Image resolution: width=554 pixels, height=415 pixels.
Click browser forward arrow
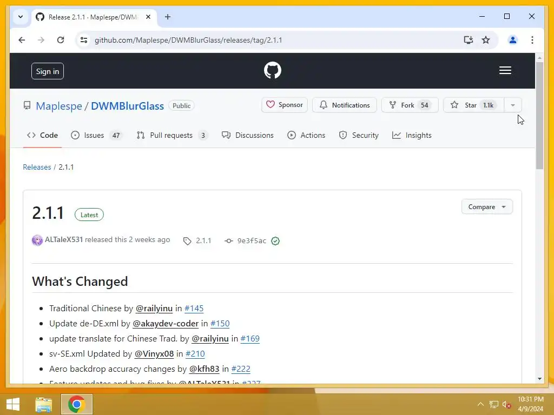point(41,40)
